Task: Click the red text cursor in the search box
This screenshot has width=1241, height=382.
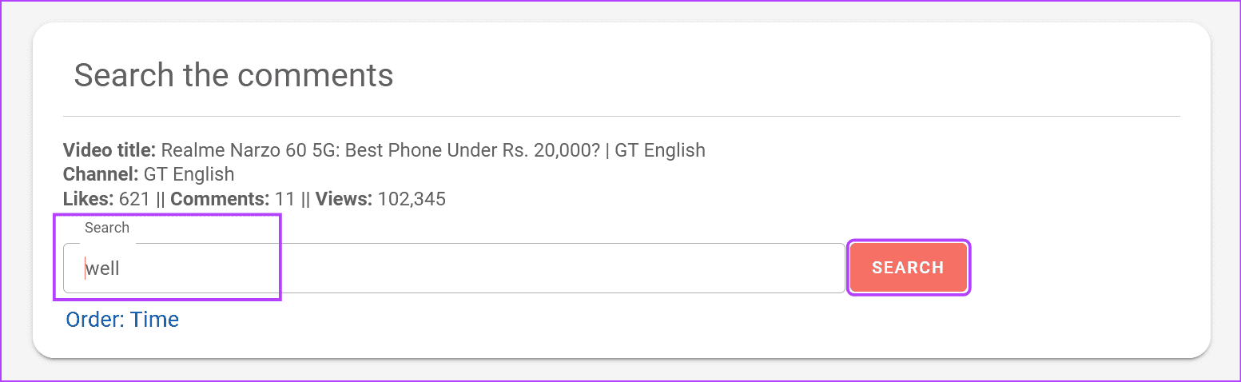Action: pyautogui.click(x=85, y=268)
